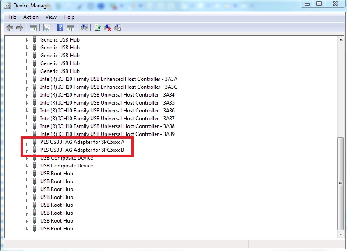
Task: Click the scrollbar up arrow
Action: 341,40
